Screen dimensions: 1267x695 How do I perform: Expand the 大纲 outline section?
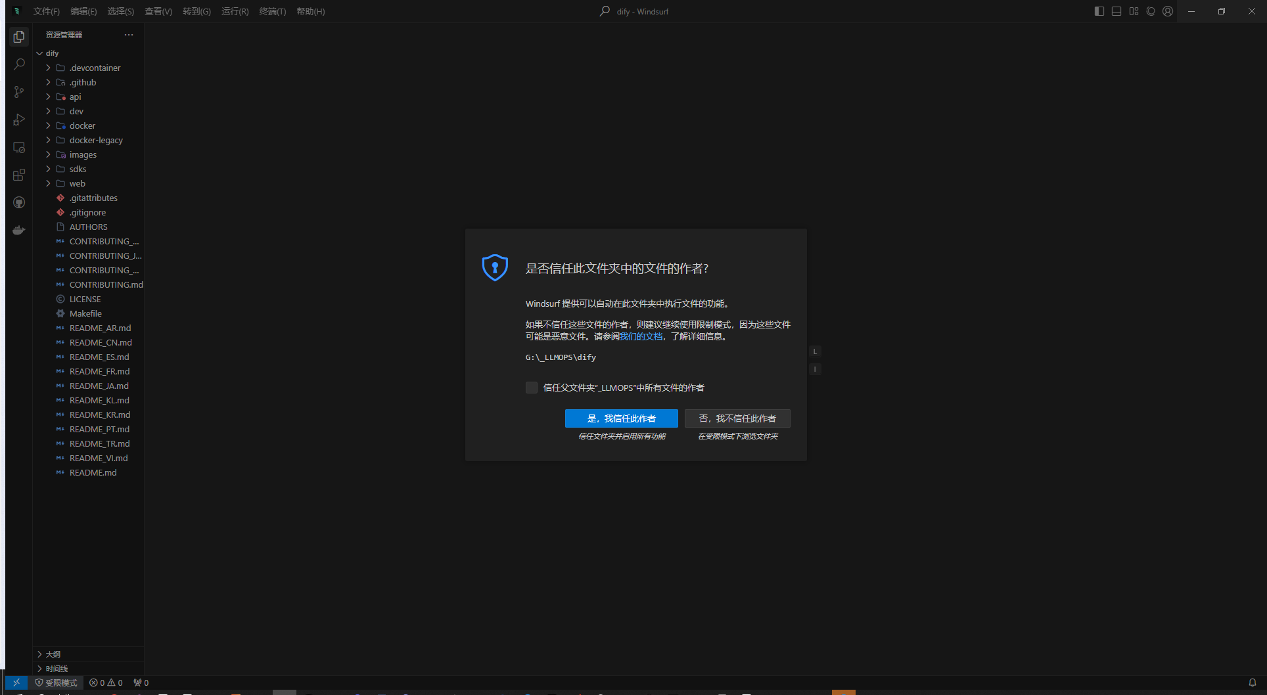coord(89,654)
